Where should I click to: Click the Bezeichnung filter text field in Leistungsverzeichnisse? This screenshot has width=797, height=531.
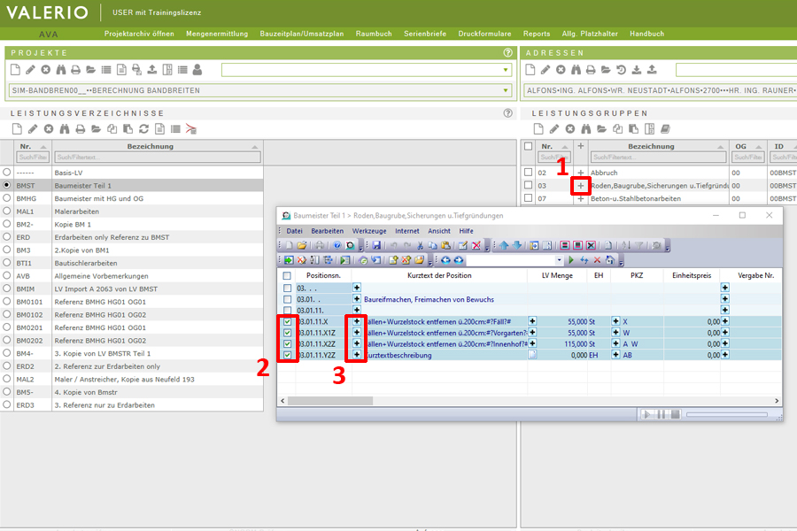[x=156, y=158]
